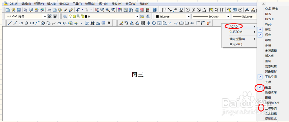Activate the Pan hand icon
289x122 pixels.
97,10
